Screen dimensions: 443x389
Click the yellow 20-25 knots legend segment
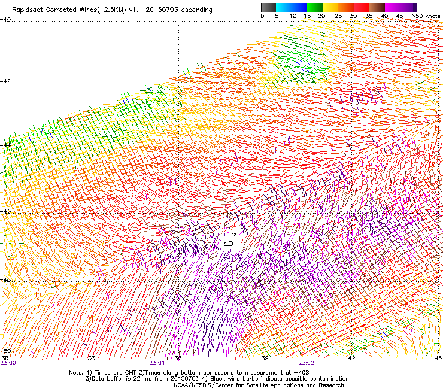330,7
